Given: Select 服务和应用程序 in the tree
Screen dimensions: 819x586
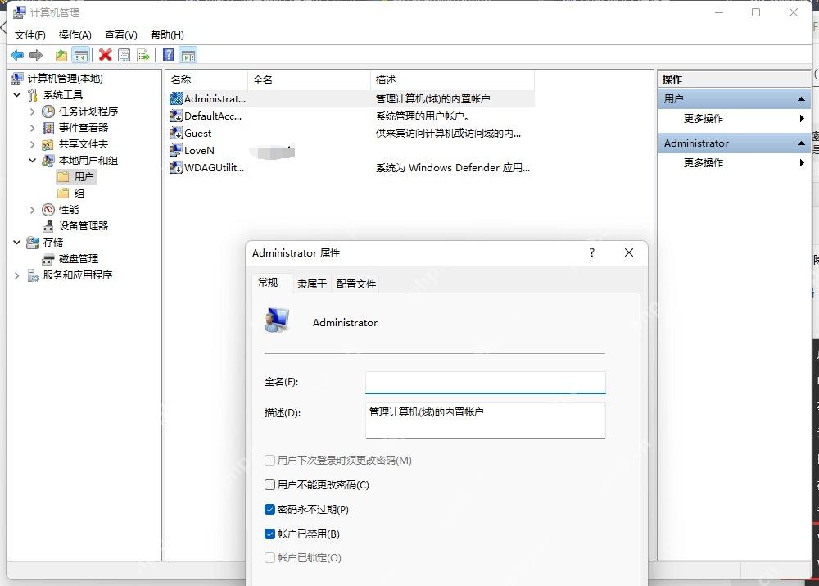Looking at the screenshot, I should [77, 275].
